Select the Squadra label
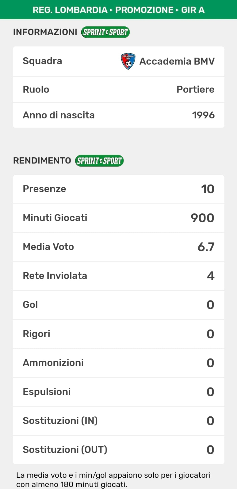The width and height of the screenshot is (237, 489). pyautogui.click(x=42, y=61)
